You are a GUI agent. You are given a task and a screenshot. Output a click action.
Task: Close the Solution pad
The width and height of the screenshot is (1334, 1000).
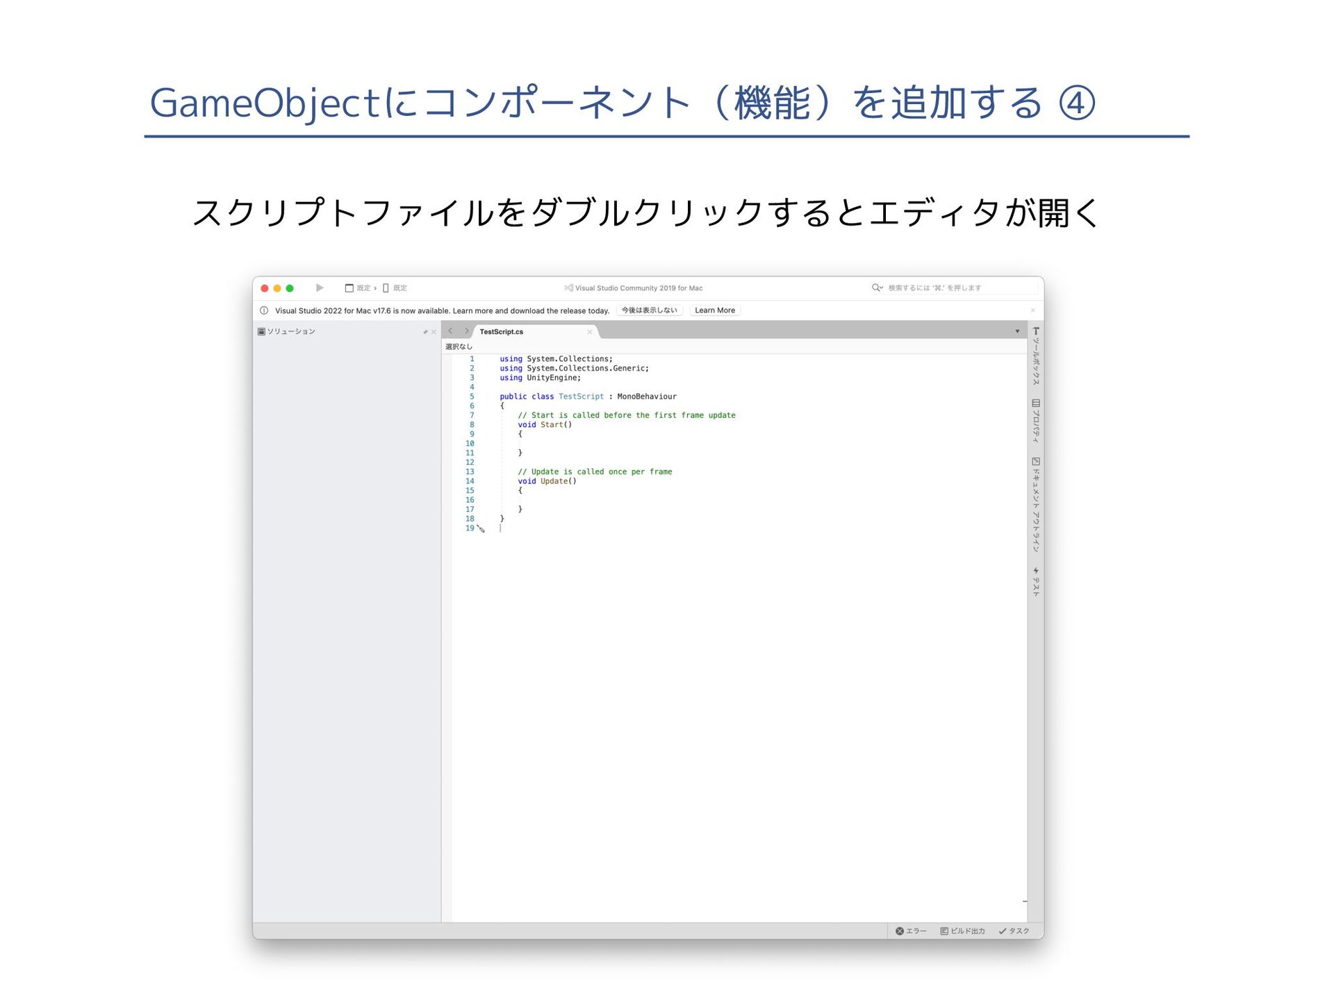click(x=434, y=332)
